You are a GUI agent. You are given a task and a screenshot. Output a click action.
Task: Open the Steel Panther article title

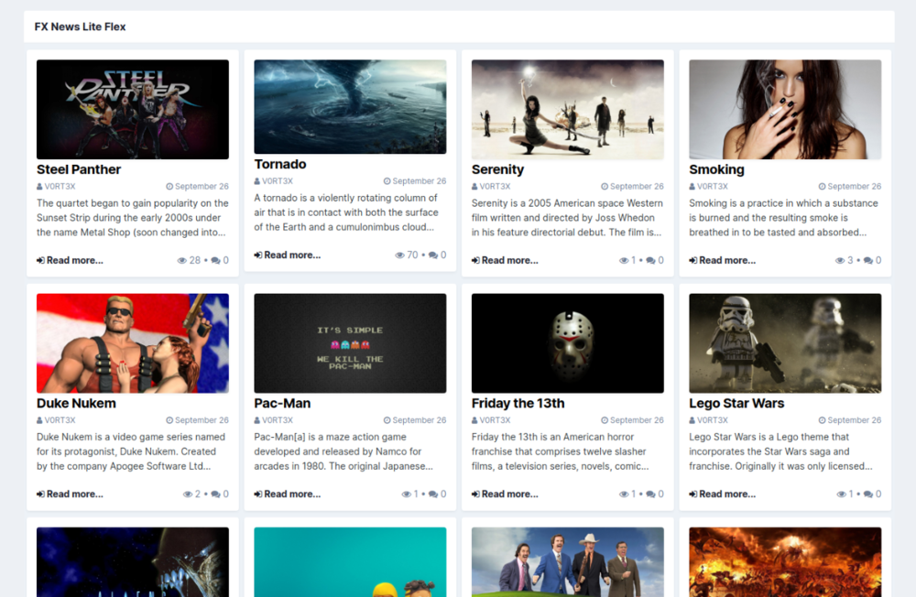click(79, 169)
